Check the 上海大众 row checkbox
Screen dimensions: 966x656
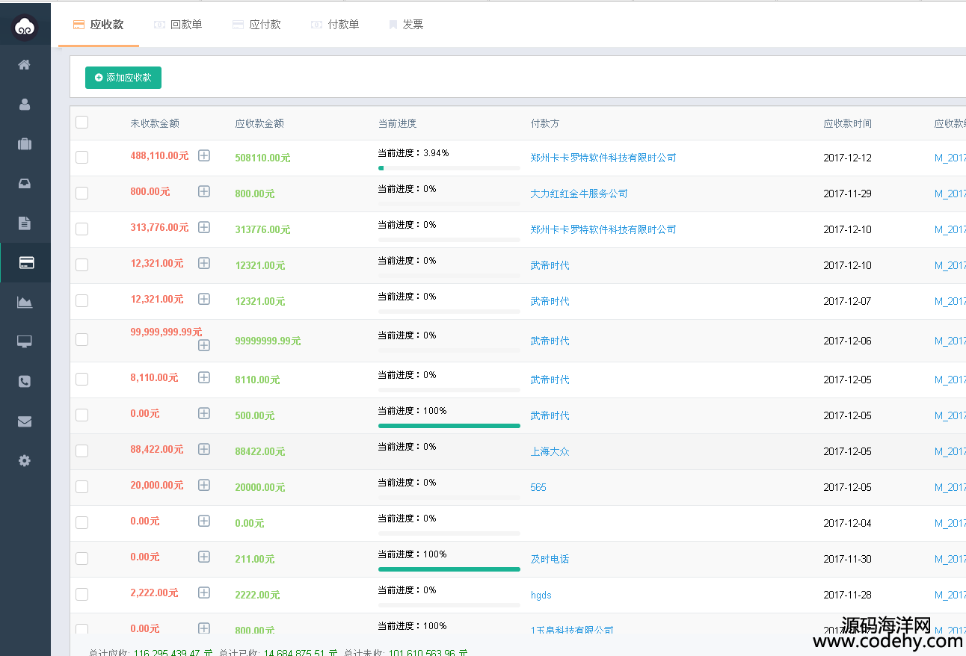pyautogui.click(x=82, y=451)
